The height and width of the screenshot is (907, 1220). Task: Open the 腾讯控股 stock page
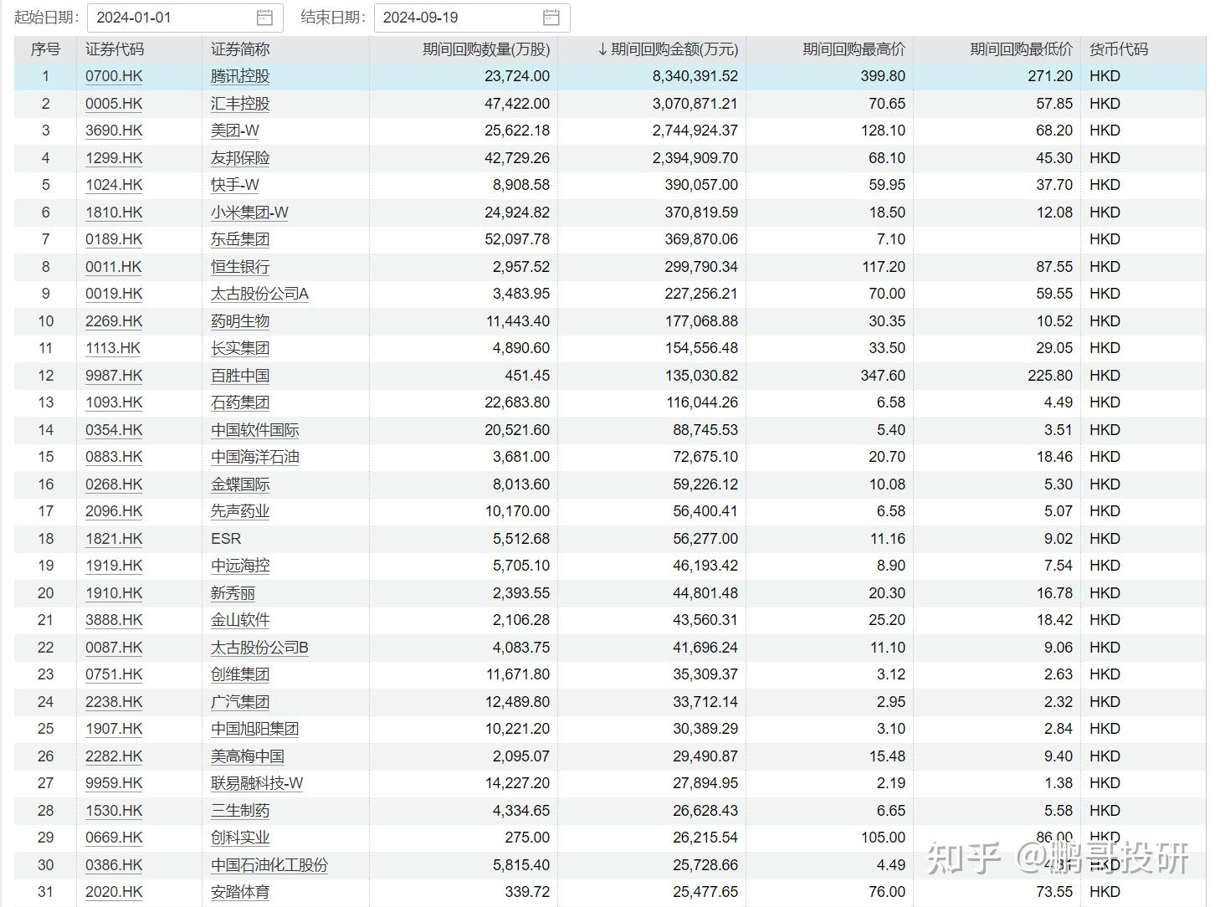240,76
